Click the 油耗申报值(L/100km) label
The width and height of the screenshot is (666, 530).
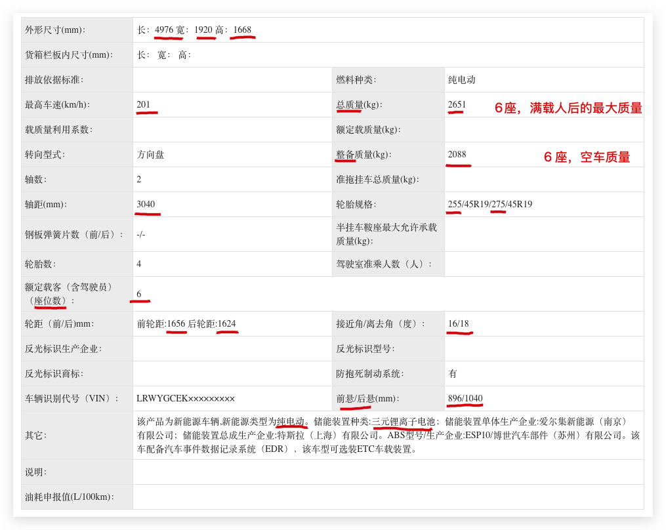point(70,497)
